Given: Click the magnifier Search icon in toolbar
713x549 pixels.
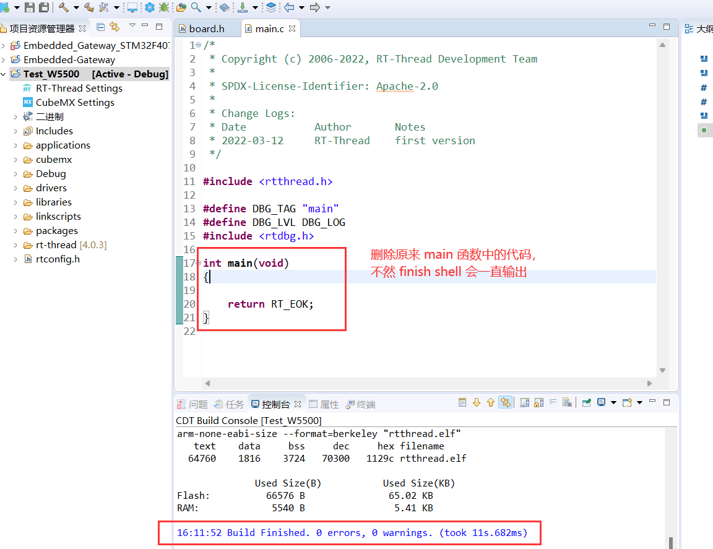Looking at the screenshot, I should (x=196, y=7).
